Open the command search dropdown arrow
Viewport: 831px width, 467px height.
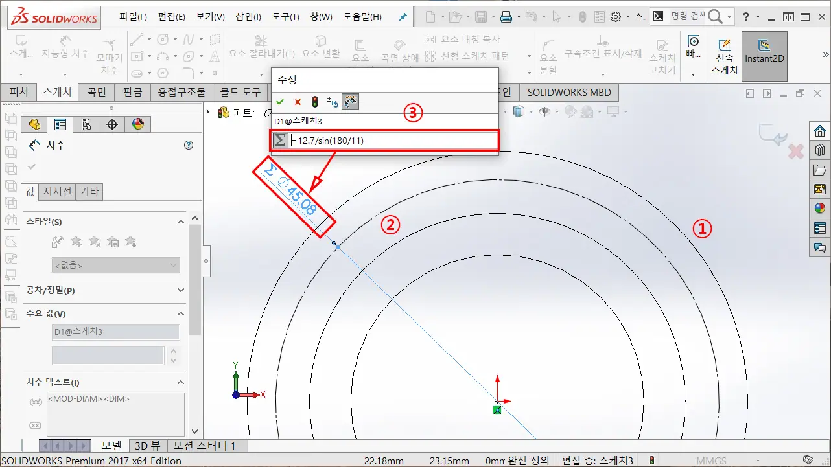pyautogui.click(x=730, y=17)
